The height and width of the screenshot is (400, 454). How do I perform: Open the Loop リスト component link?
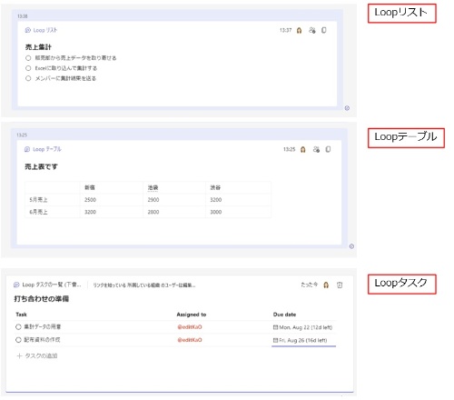coord(45,30)
